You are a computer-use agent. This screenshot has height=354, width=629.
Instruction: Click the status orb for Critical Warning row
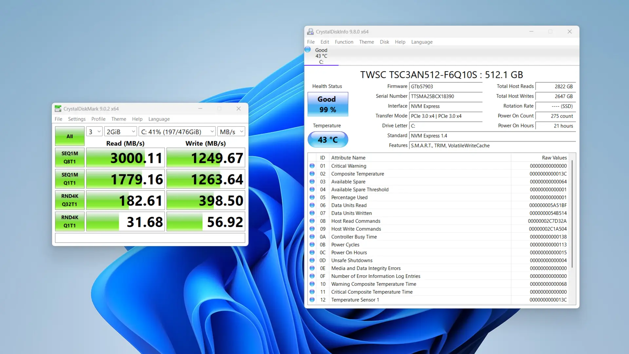click(312, 166)
